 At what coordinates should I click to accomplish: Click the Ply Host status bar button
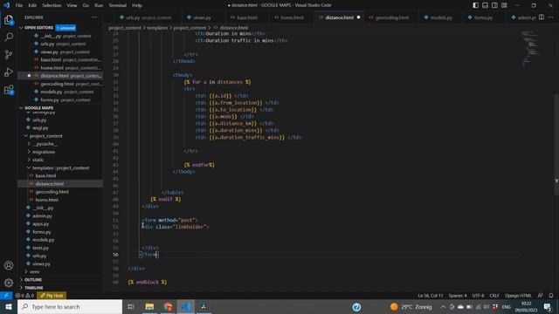tap(52, 296)
